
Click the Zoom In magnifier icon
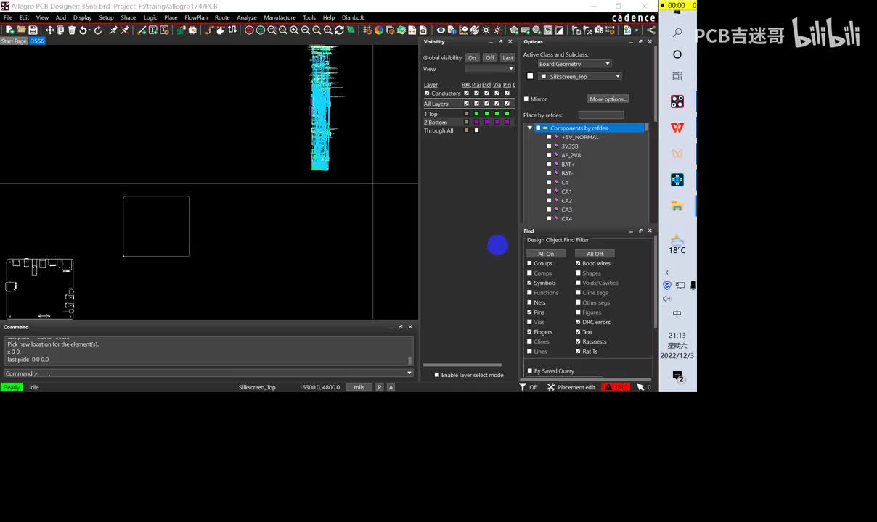point(294,30)
